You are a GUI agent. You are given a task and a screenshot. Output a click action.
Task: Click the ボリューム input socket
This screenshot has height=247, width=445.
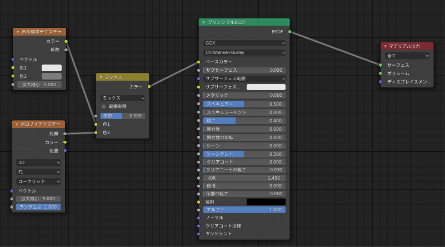pyautogui.click(x=381, y=73)
